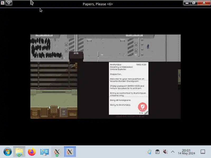Viewport: 211px width, 158px height.
Task: Click "Stamp passport ENTRY VISA and" line
Action: (x=127, y=86)
